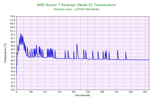Click the 84.8 y-axis tick value
Image resolution: width=153 pixels, height=102 pixels.
point(13,46)
